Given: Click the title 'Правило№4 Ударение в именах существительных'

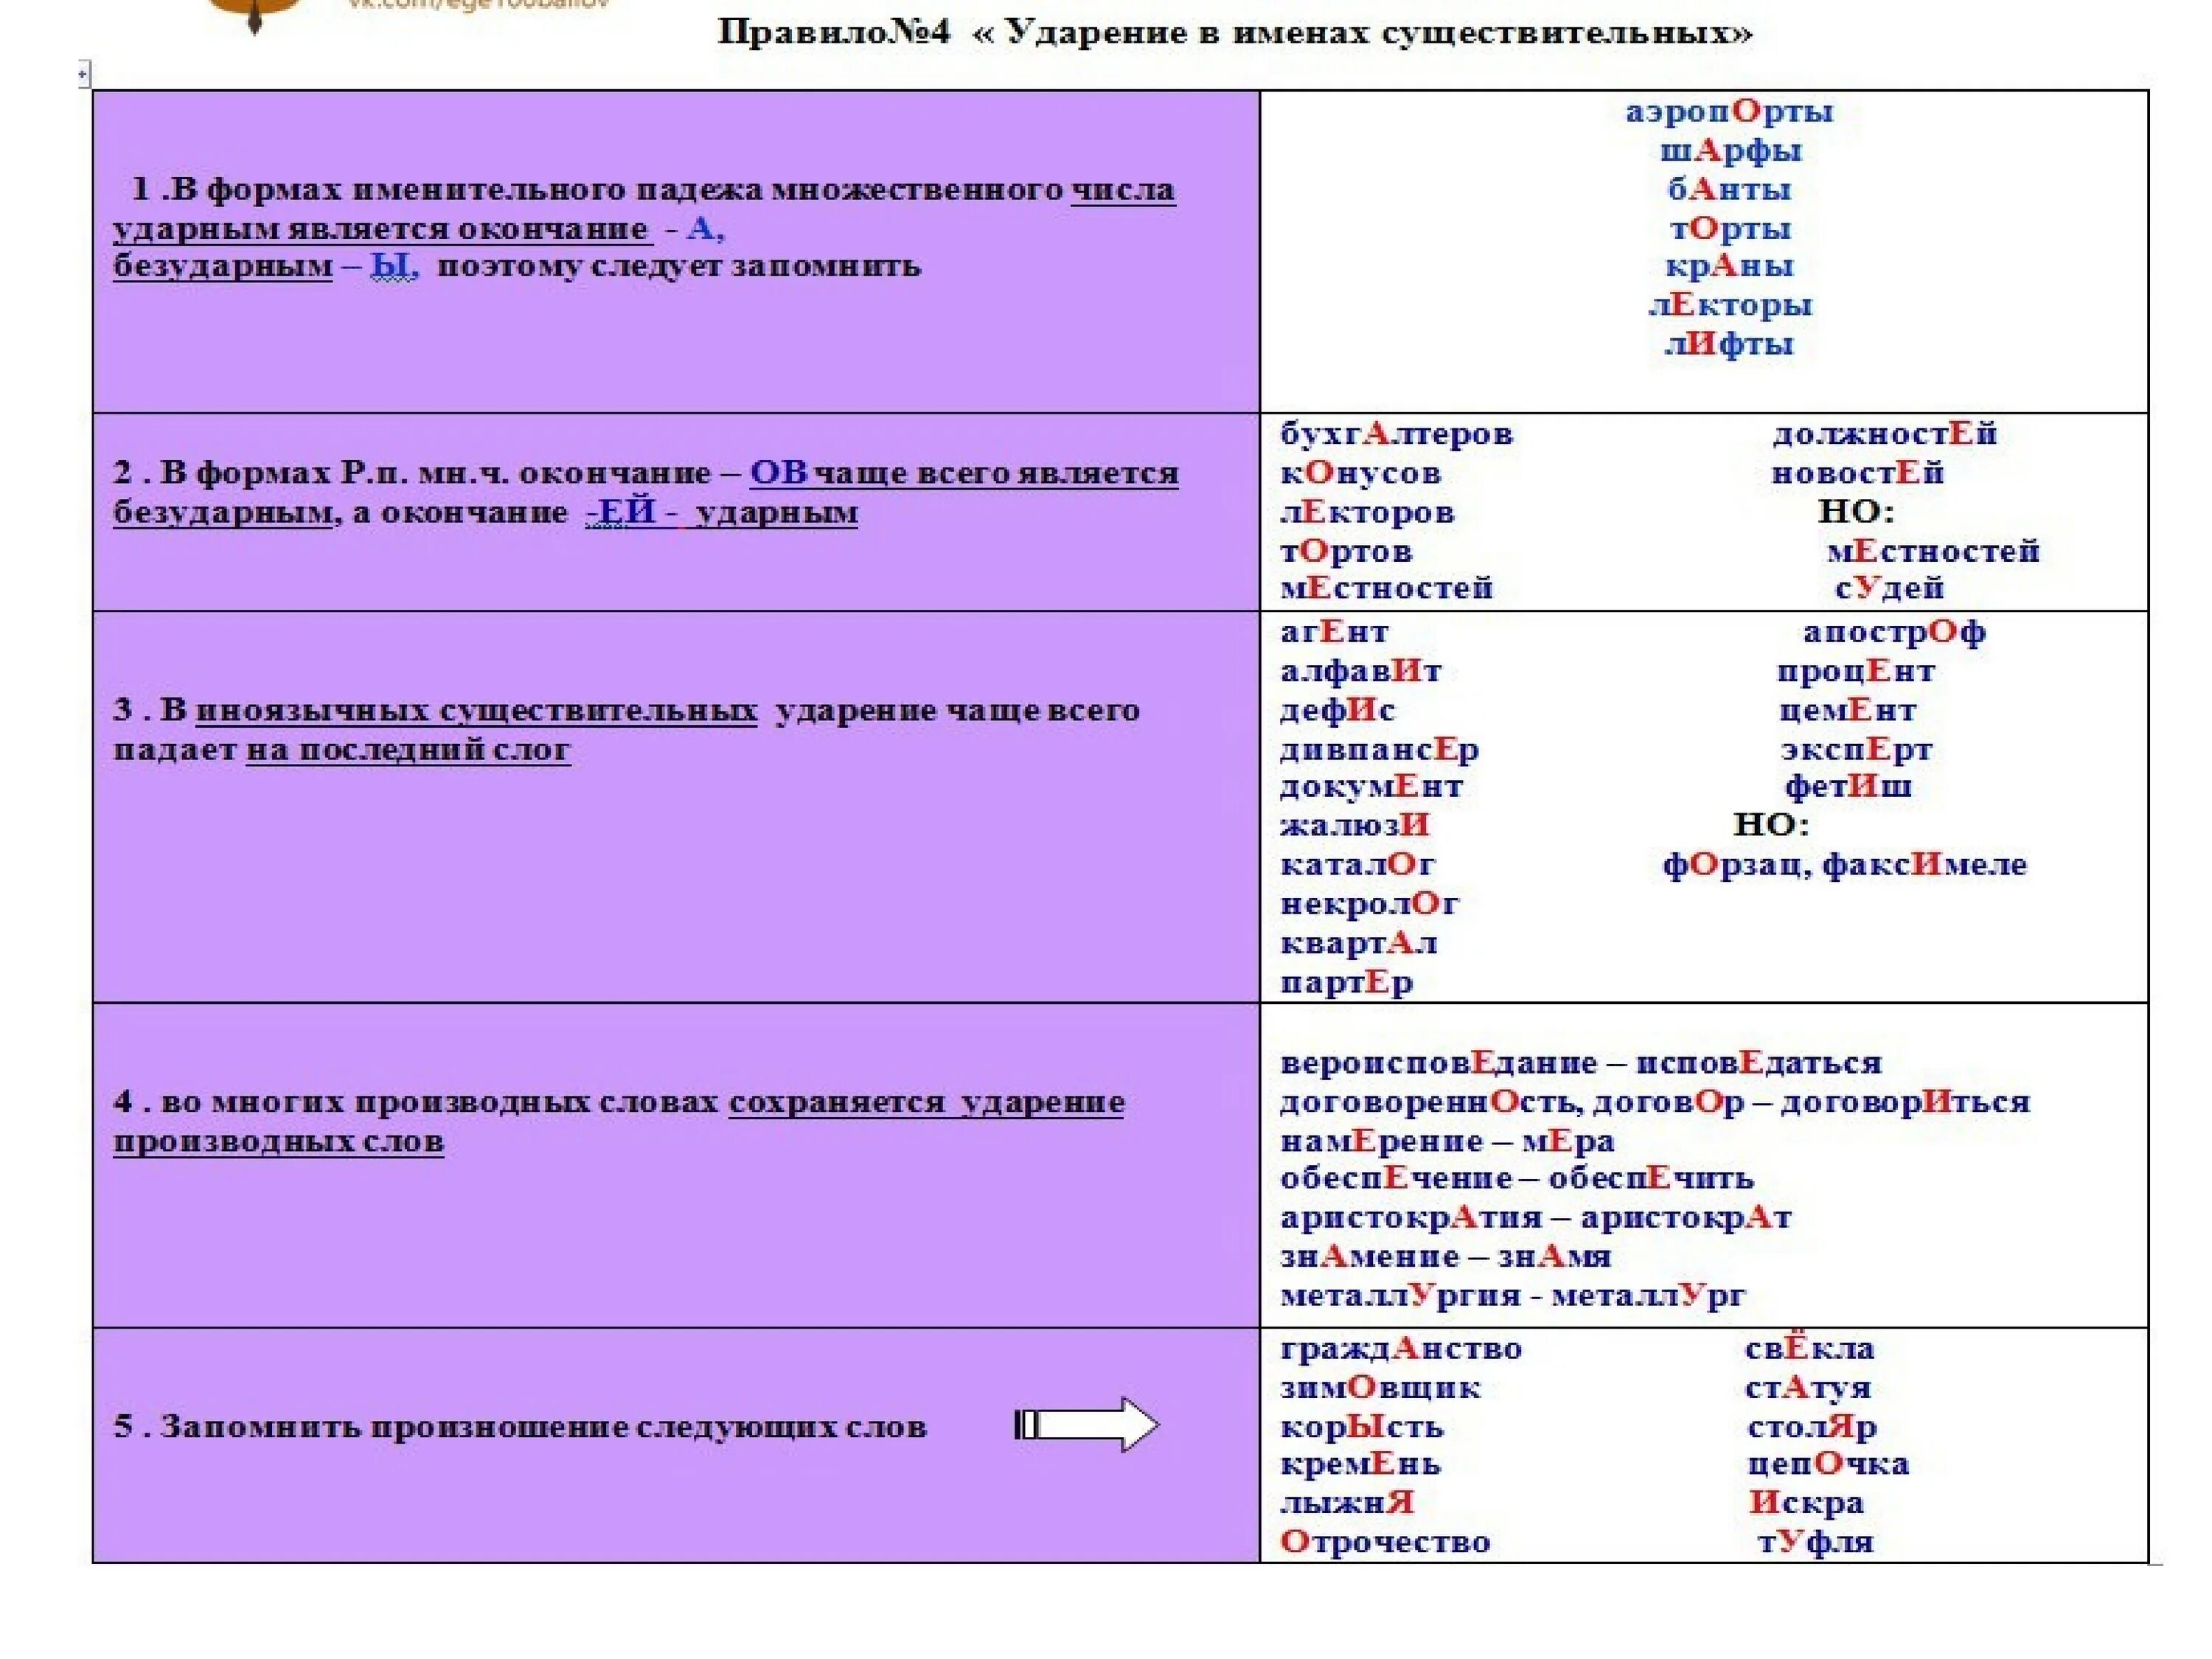Looking at the screenshot, I should [1235, 33].
